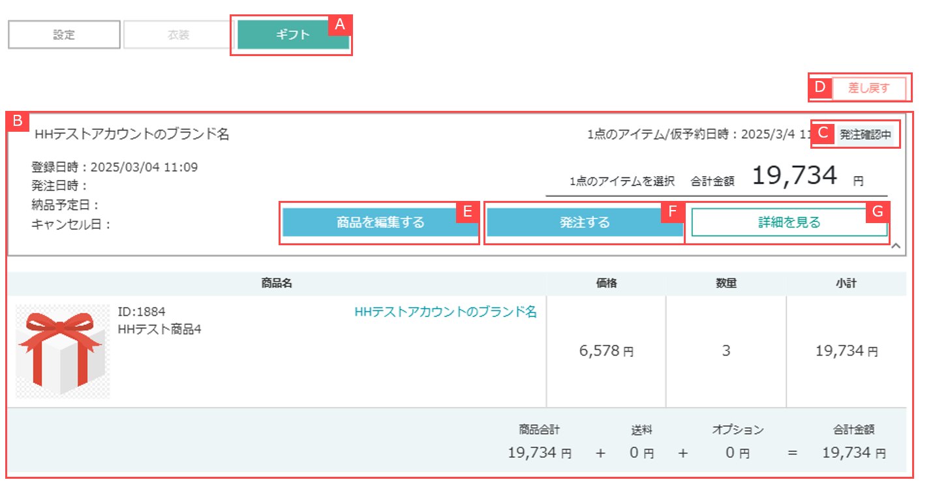Click the 登録日時 registration date line
The height and width of the screenshot is (499, 933).
(114, 166)
